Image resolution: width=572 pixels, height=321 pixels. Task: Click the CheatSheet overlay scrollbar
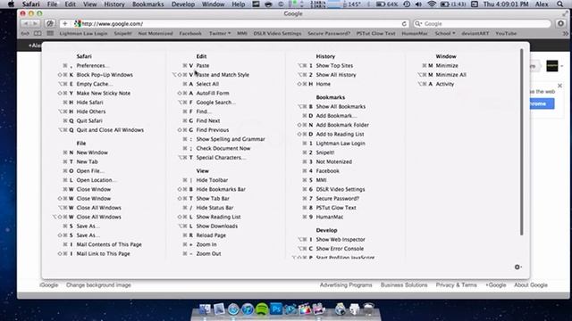coord(522,142)
